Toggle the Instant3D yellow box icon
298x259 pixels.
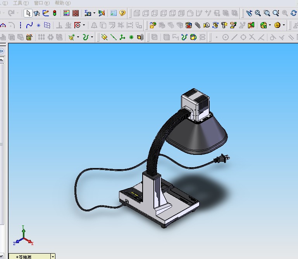tap(29, 37)
